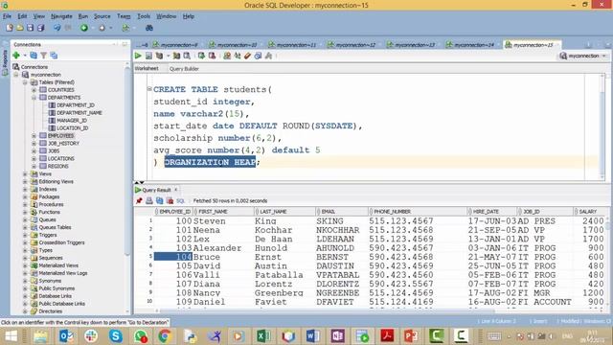Open the dropdown arrow beside the Back icon

(x=93, y=28)
